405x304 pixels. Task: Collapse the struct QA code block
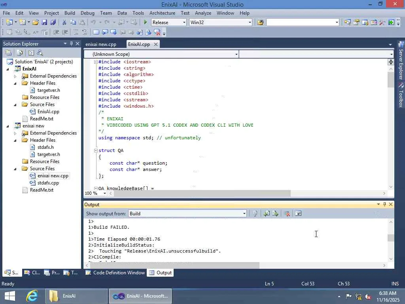[96, 150]
